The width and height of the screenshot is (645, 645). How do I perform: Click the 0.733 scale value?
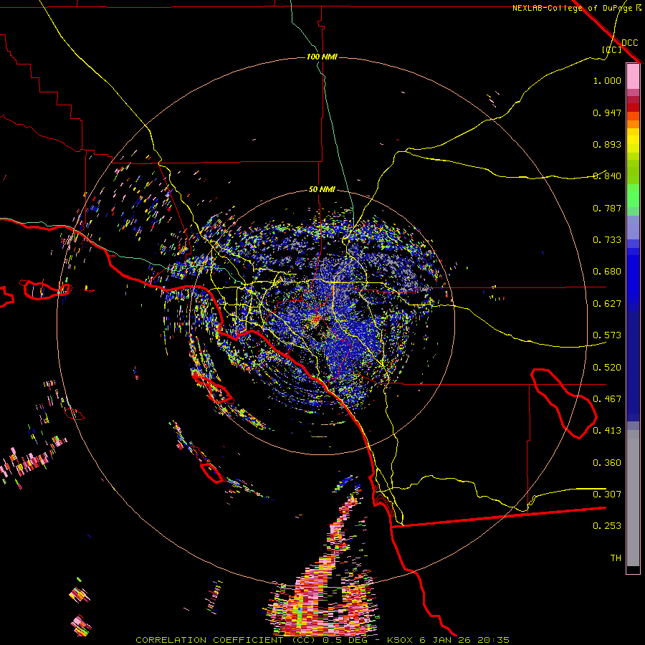(607, 240)
